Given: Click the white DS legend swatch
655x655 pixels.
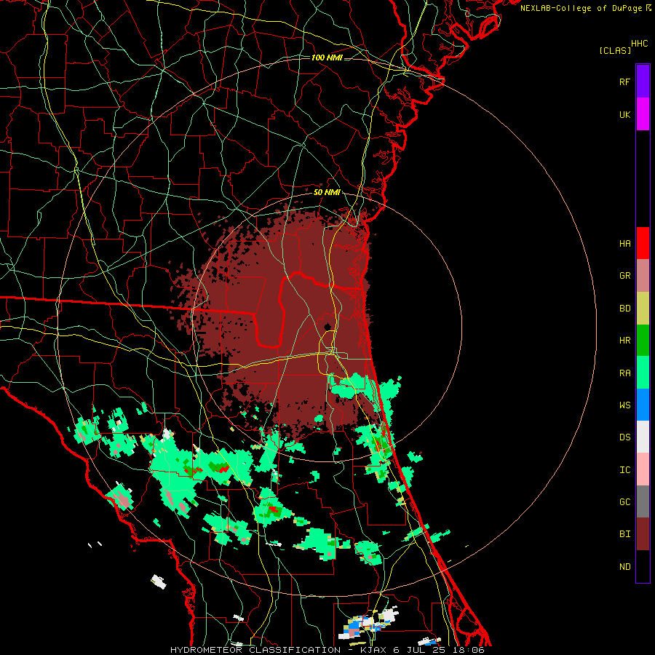Looking at the screenshot, I should 643,437.
